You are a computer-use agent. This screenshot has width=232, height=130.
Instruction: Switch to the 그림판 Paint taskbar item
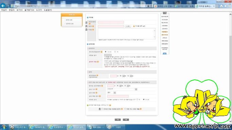click(116, 127)
